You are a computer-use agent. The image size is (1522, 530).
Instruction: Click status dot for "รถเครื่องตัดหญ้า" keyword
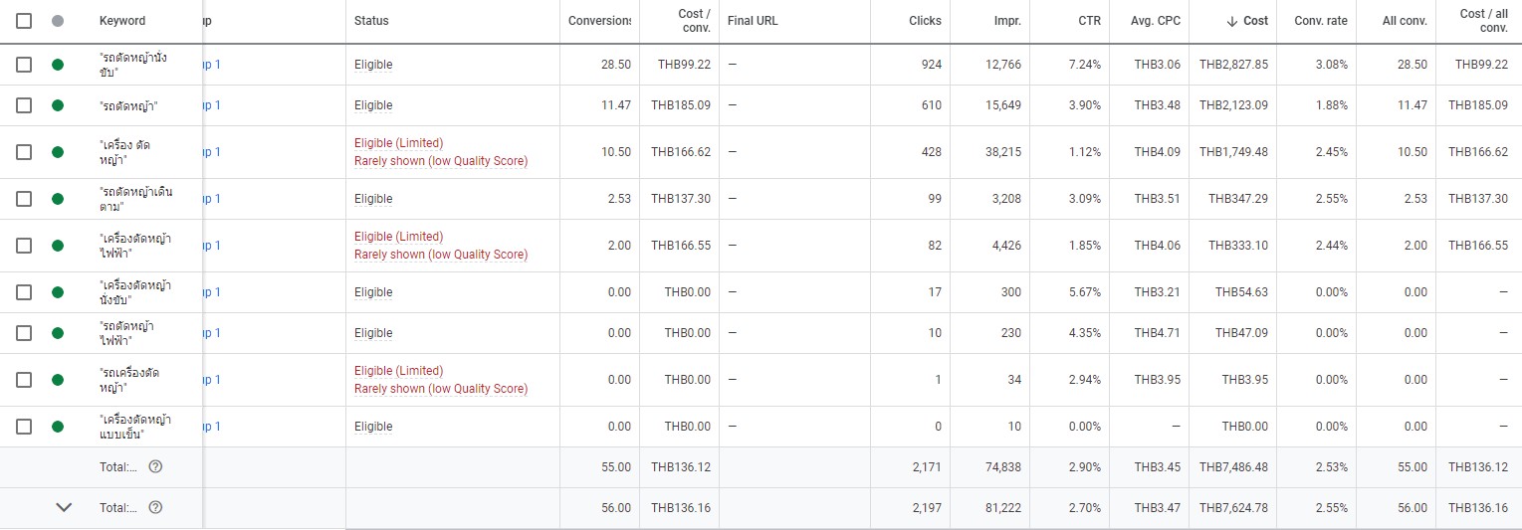tap(58, 380)
